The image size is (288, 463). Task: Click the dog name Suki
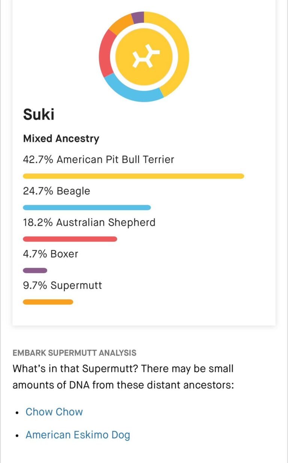tap(39, 114)
